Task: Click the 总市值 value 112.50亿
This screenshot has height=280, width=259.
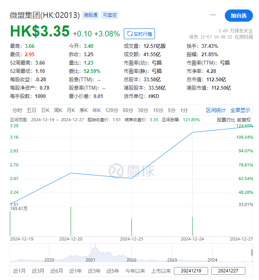Action: pos(216,79)
